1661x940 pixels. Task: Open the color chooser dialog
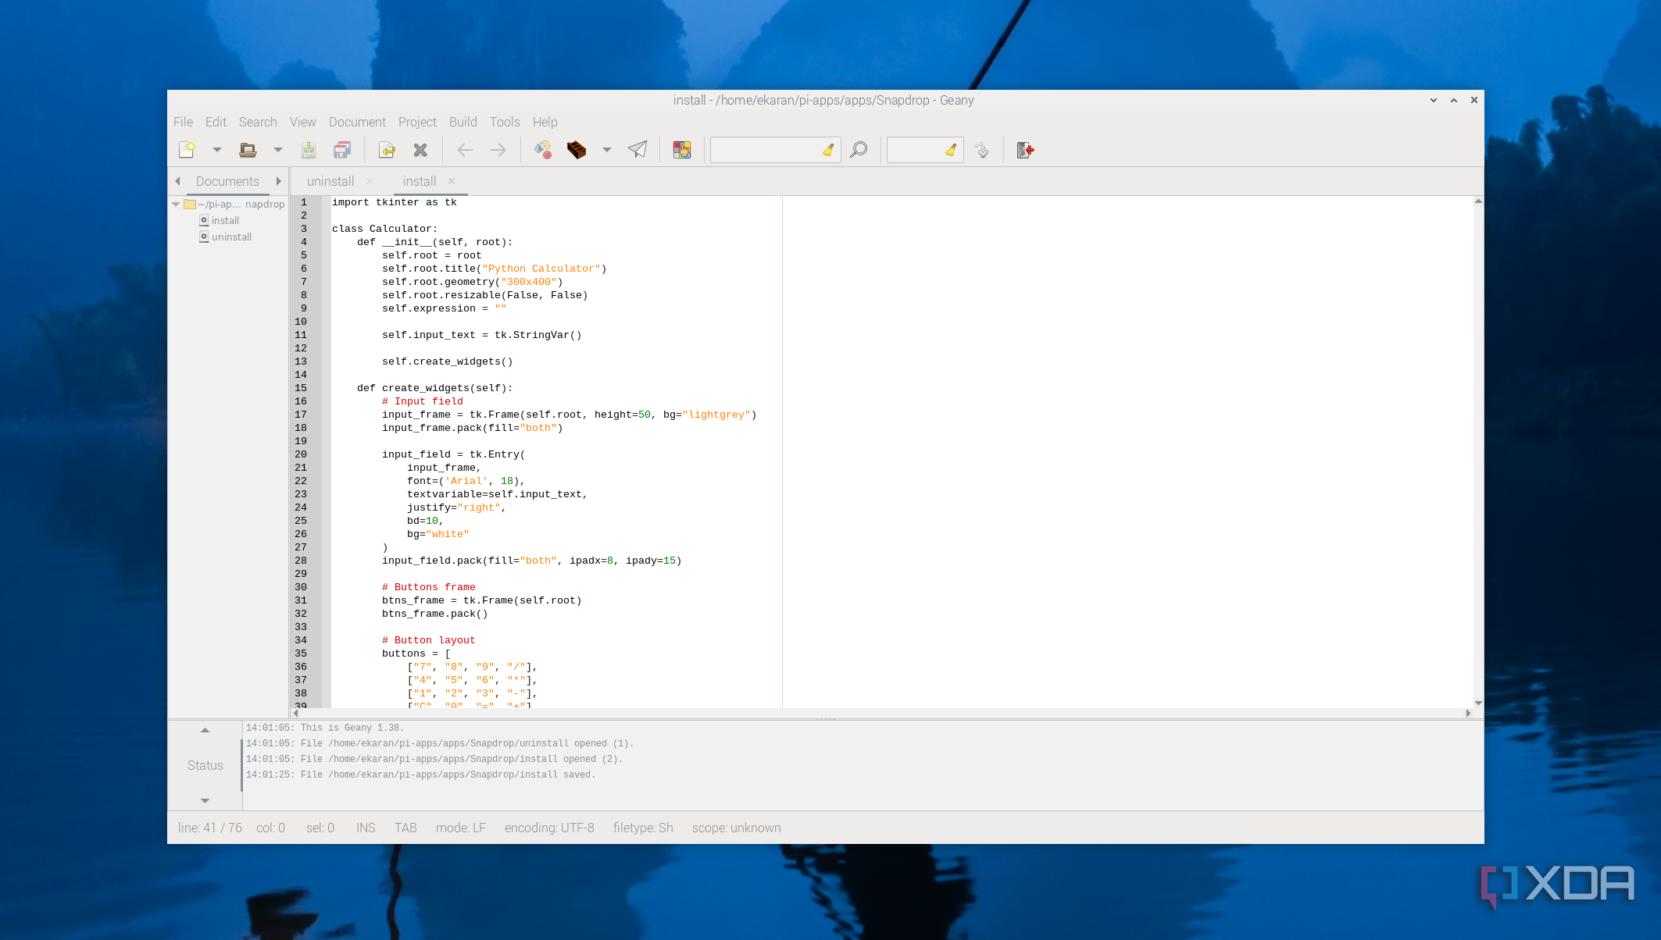tap(682, 150)
